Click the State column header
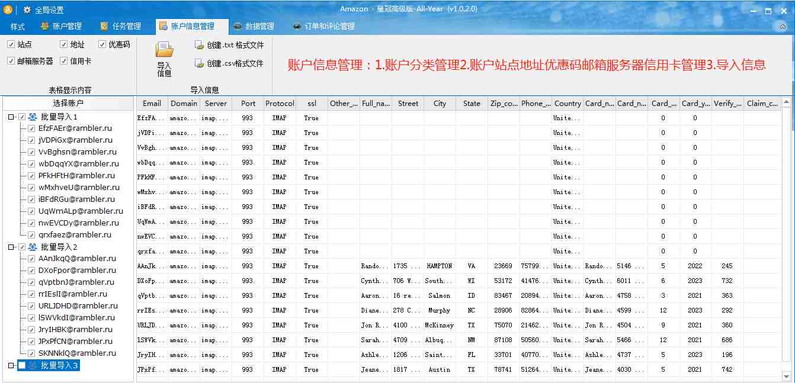The image size is (795, 383). (x=472, y=103)
